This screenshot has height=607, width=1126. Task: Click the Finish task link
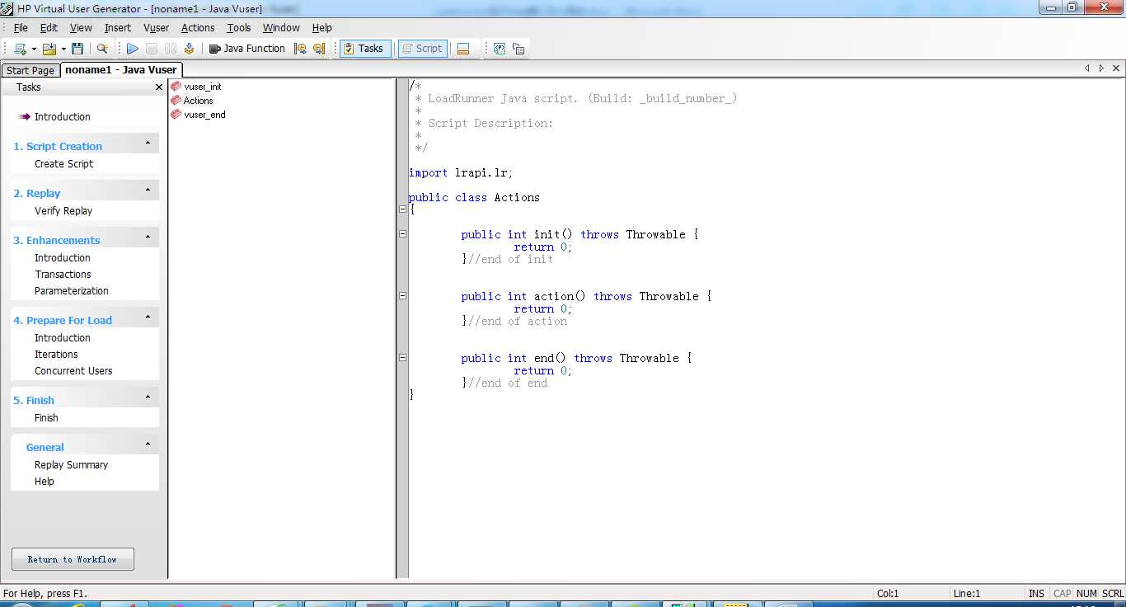(x=46, y=418)
